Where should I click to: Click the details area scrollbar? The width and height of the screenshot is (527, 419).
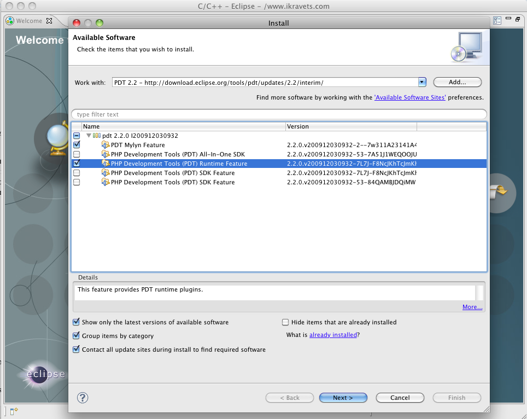coord(480,293)
